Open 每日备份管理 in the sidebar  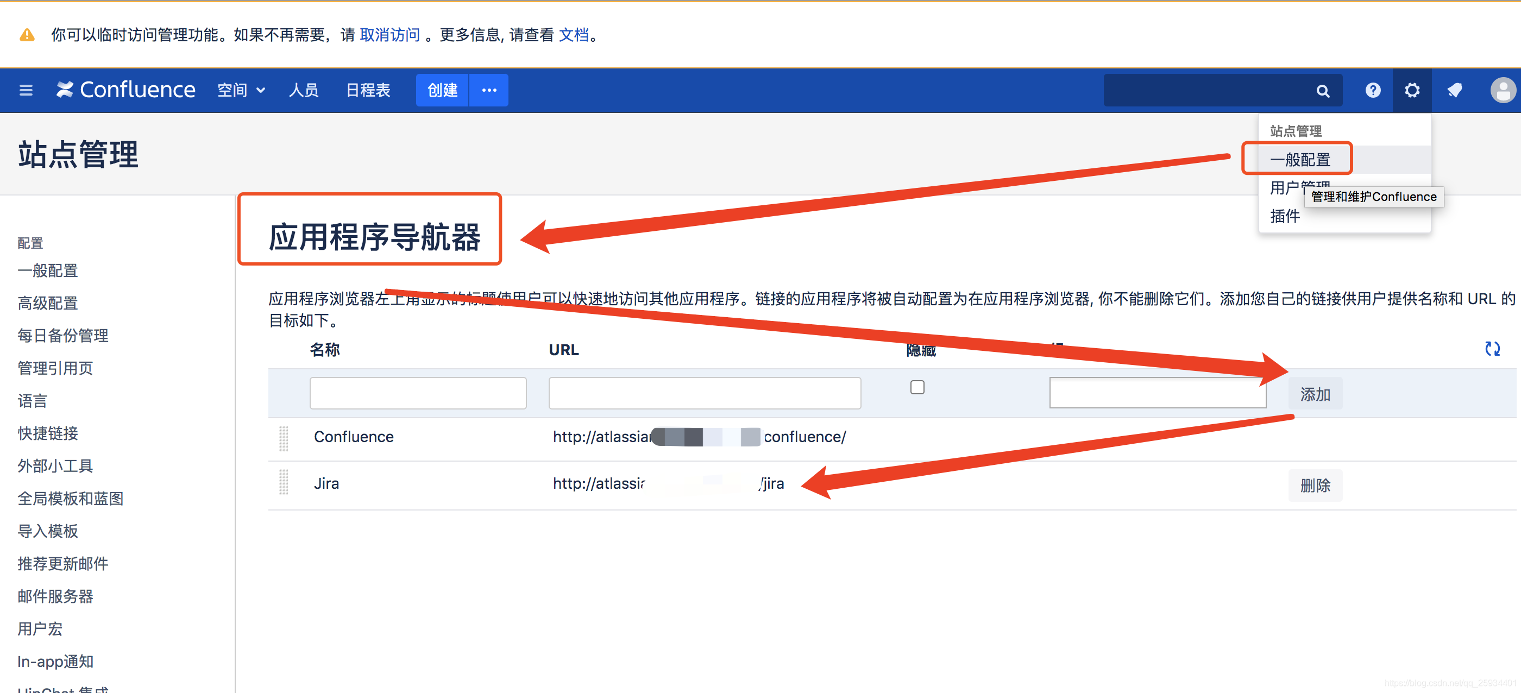[63, 336]
